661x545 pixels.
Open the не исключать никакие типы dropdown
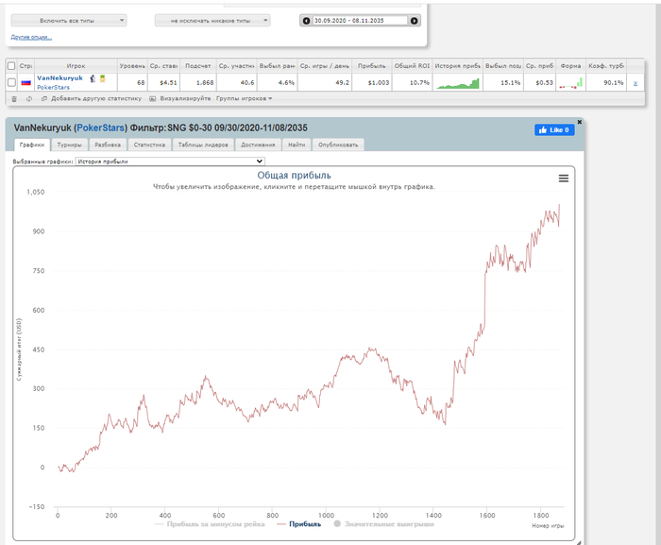212,20
